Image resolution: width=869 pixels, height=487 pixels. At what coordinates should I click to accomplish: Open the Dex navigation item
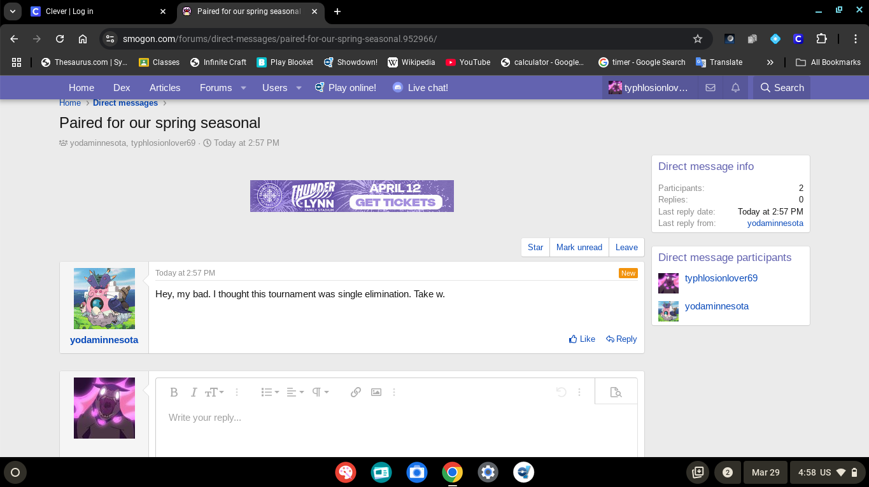coord(122,88)
